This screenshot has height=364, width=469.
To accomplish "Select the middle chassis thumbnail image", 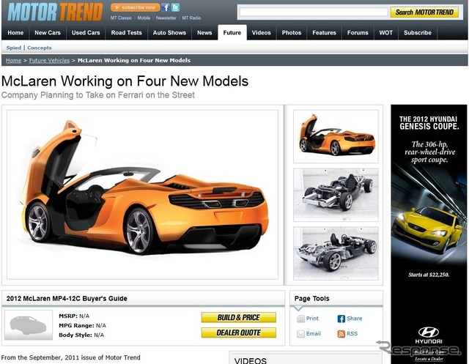I will [x=336, y=195].
